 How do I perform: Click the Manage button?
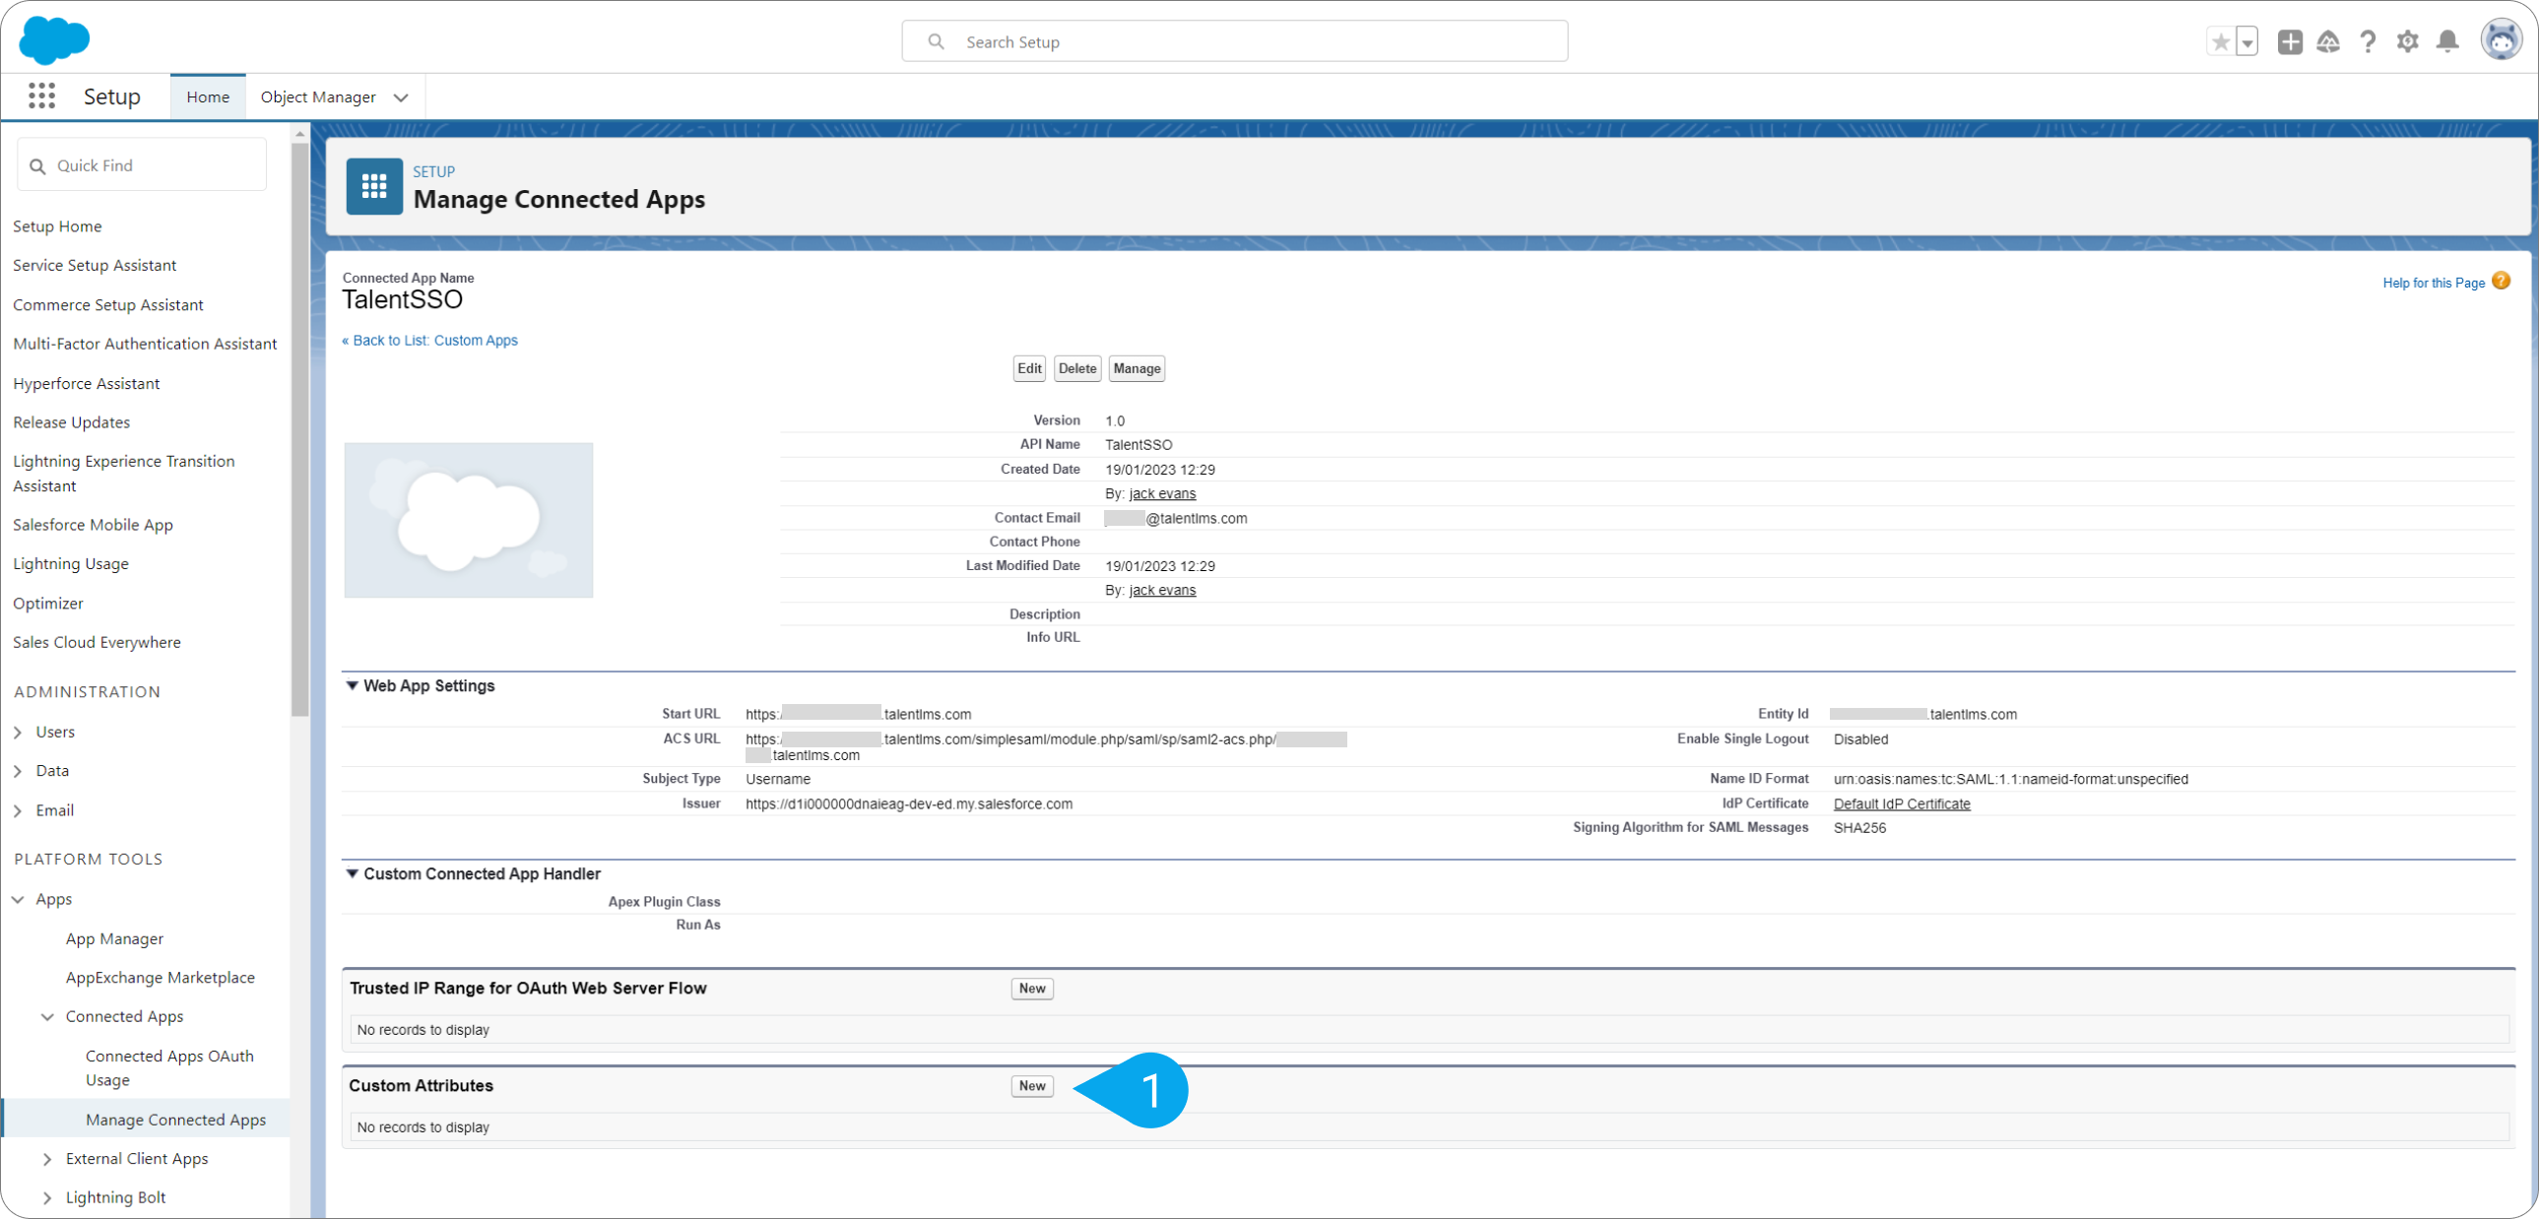pyautogui.click(x=1137, y=368)
